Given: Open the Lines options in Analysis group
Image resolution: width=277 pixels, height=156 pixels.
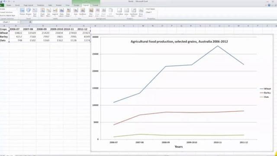Looking at the screenshot, I should click(126, 12).
